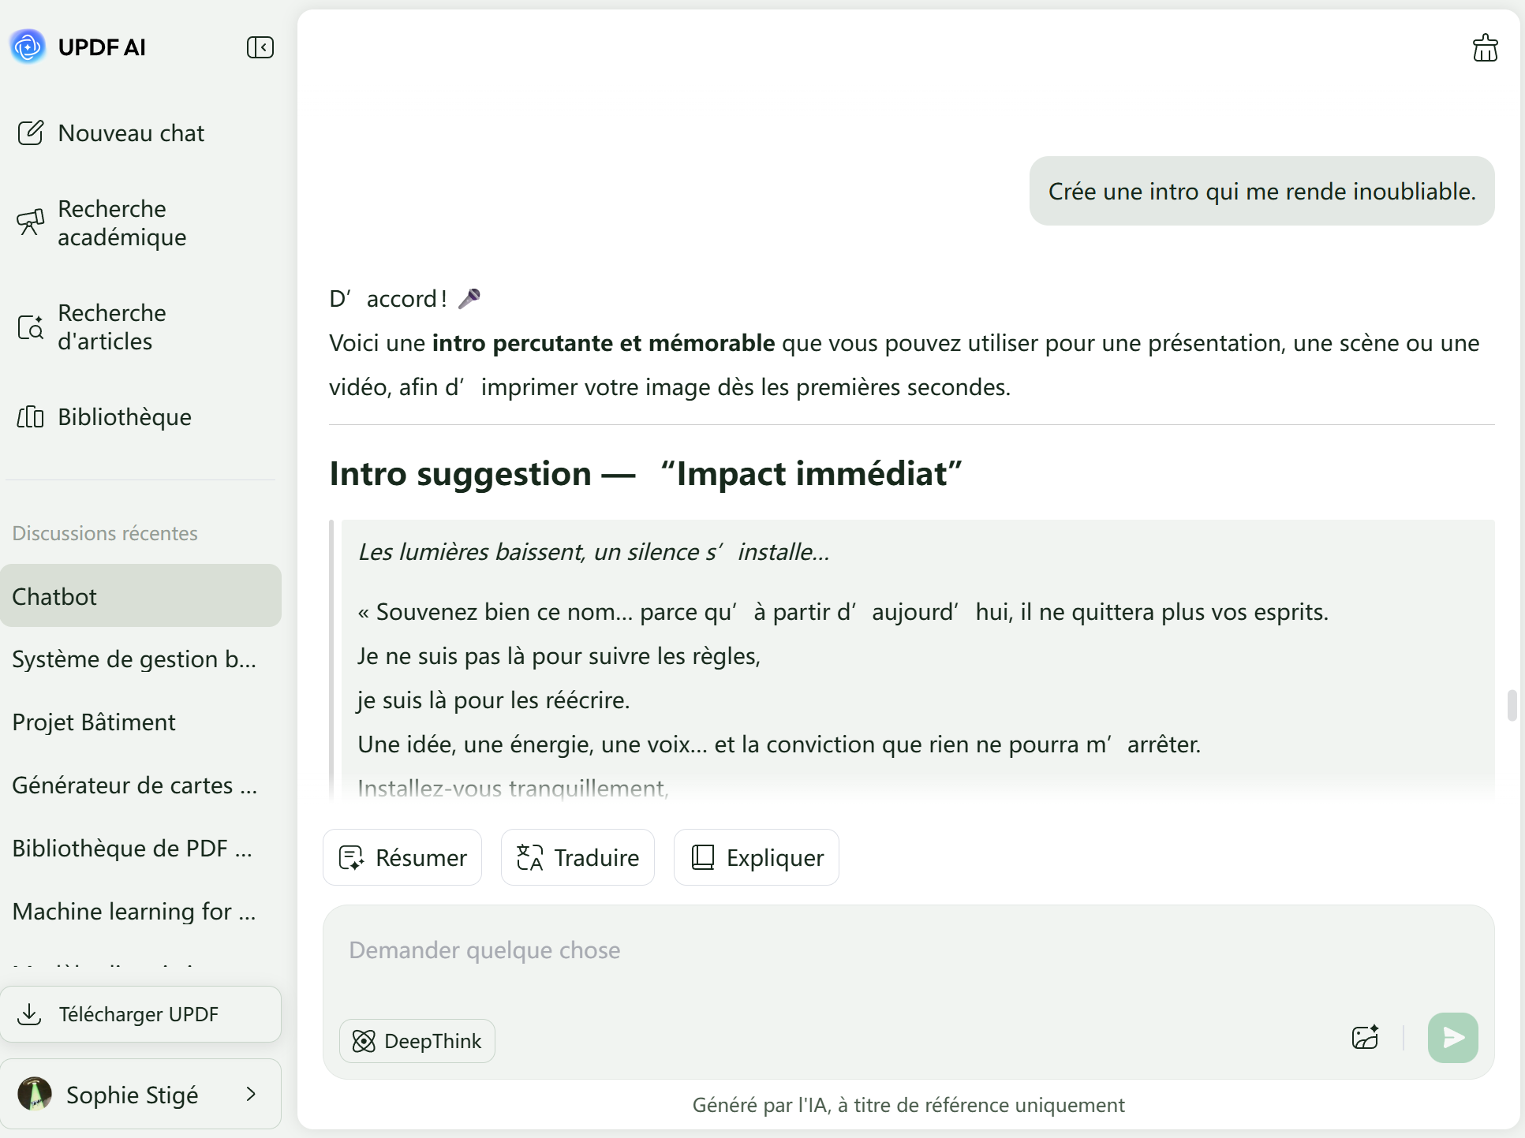The width and height of the screenshot is (1525, 1138).
Task: Select the Chatbot discussion
Action: pyautogui.click(x=140, y=596)
